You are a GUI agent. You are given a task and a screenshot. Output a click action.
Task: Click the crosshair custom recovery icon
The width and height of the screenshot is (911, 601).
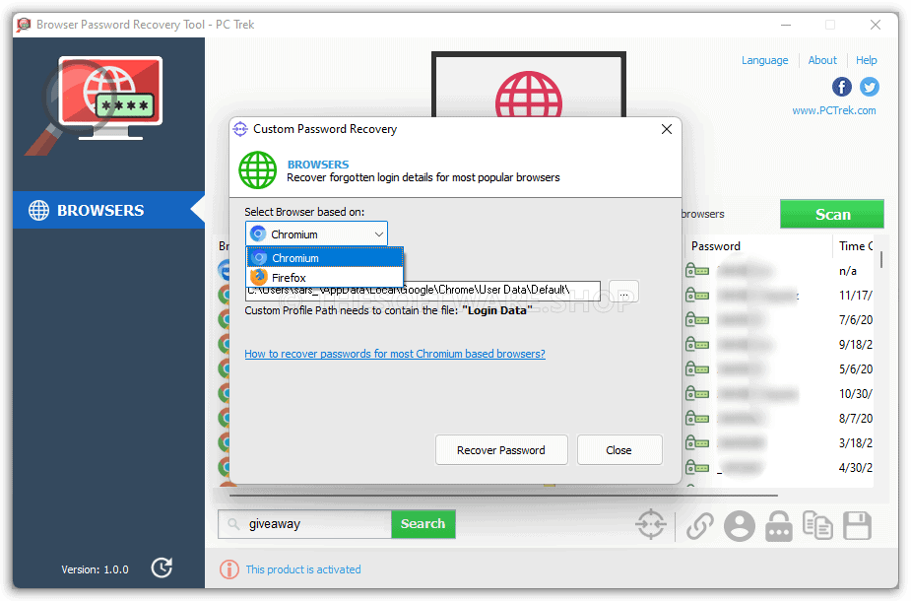click(x=652, y=526)
